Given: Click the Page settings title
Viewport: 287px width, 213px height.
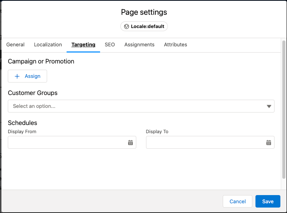Looking at the screenshot, I should coord(144,12).
